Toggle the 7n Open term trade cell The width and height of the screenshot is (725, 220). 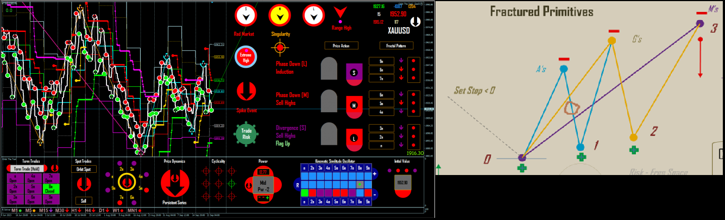click(x=51, y=178)
